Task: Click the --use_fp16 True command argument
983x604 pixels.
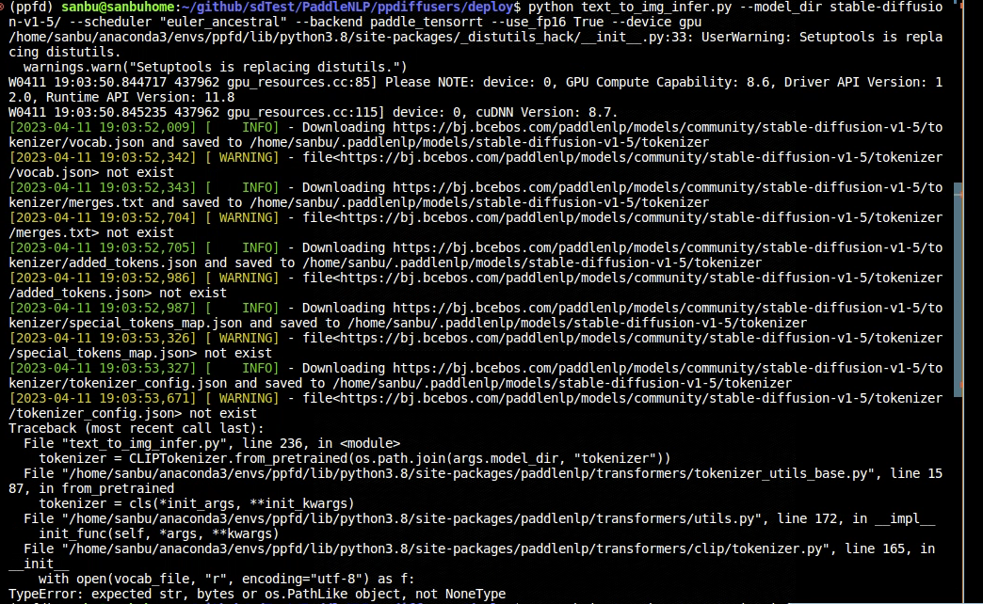Action: point(537,22)
